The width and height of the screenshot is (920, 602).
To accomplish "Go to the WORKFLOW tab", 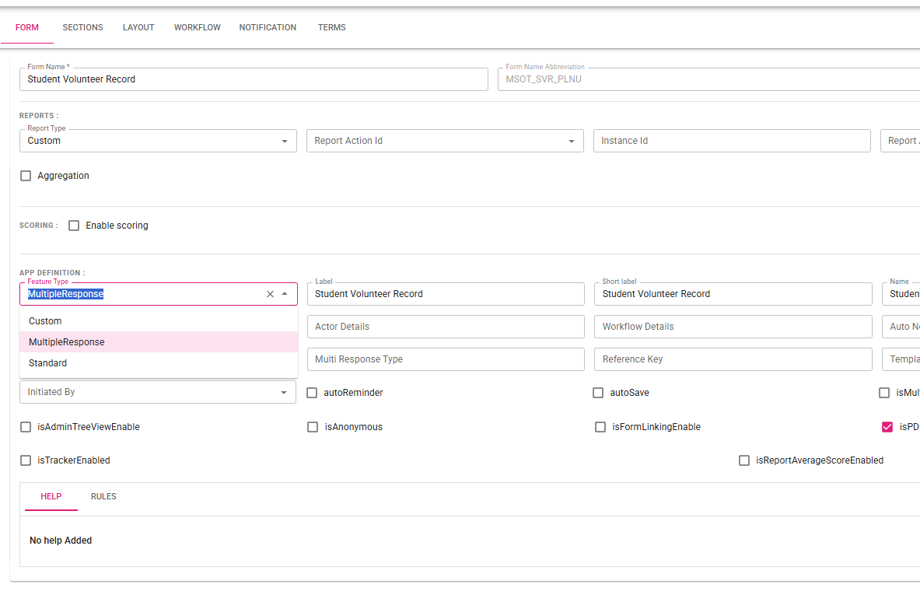I will click(x=198, y=27).
